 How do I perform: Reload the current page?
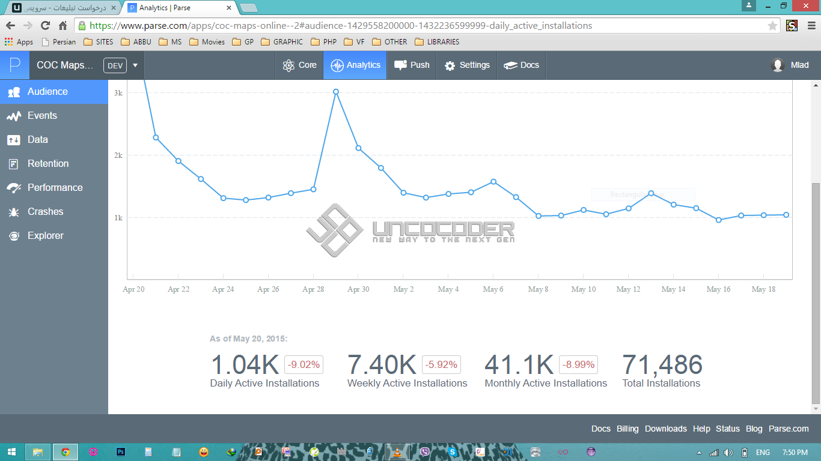[x=45, y=26]
